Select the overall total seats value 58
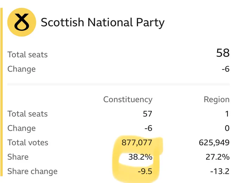The height and width of the screenshot is (183, 239). tap(223, 53)
